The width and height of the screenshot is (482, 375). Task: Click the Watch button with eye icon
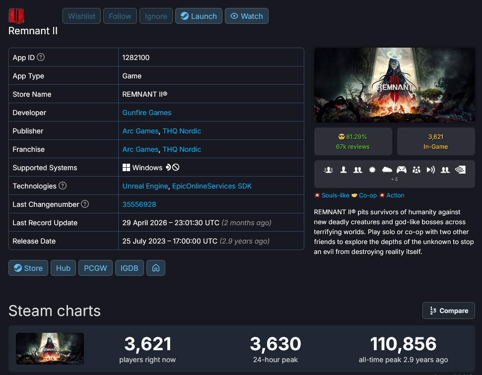[247, 16]
